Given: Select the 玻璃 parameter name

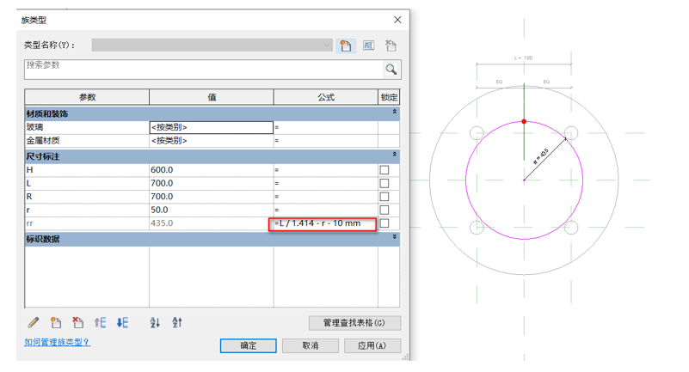Looking at the screenshot, I should click(87, 127).
